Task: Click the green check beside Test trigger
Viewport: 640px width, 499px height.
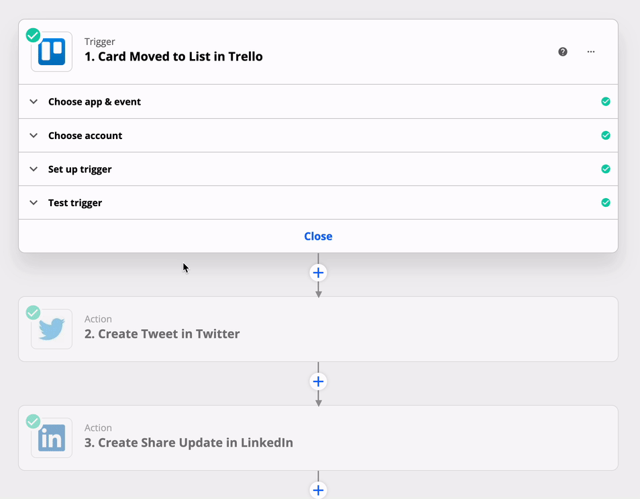Action: [x=606, y=202]
